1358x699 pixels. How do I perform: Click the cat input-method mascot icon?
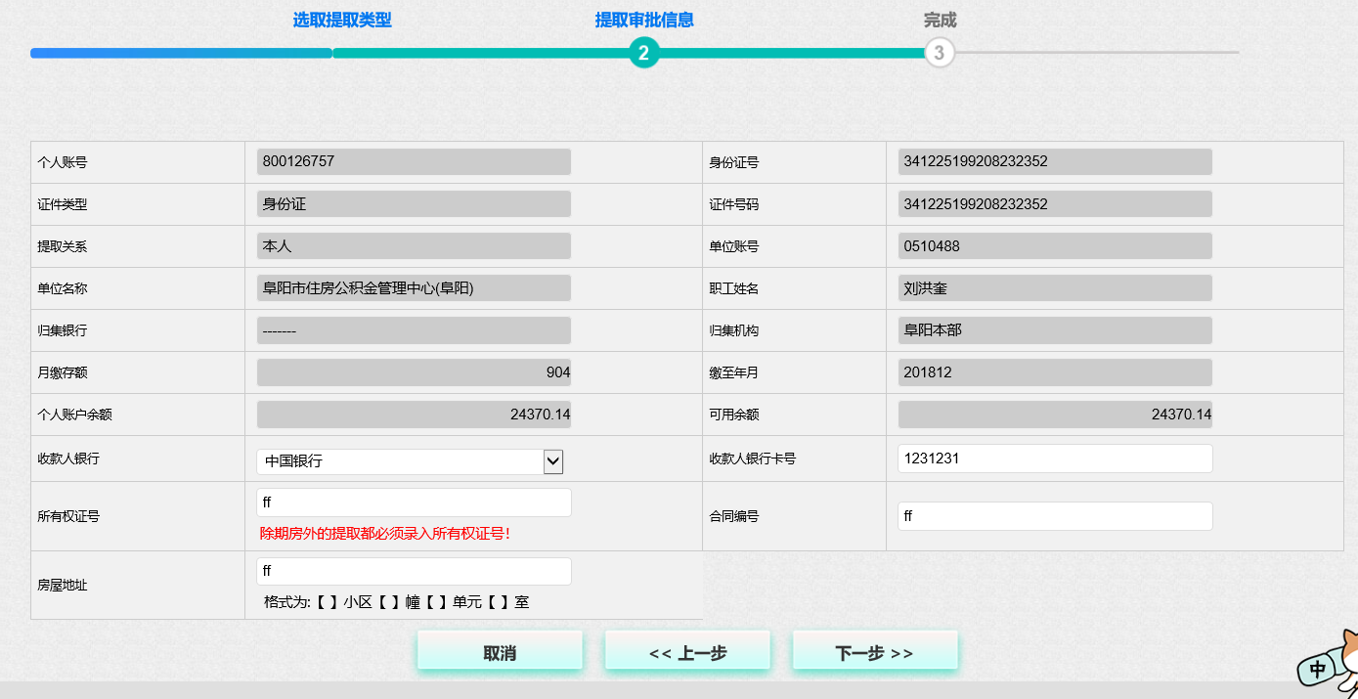1329,665
